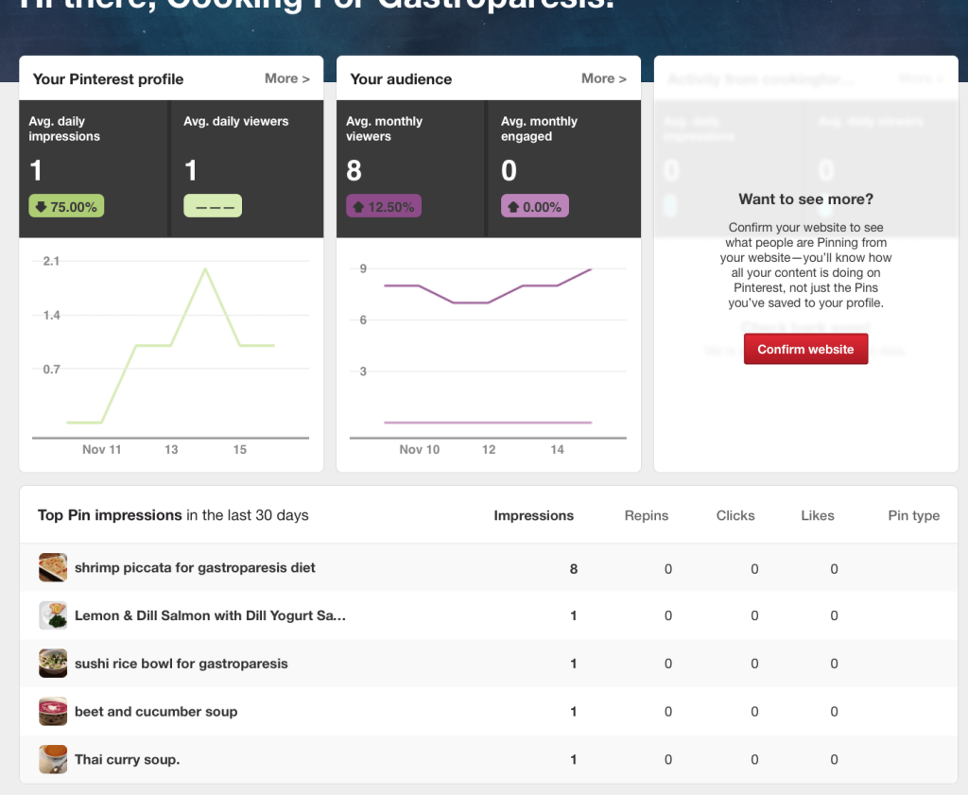Click 'Top Pin impressions' table heading
The image size is (968, 795).
coord(110,515)
